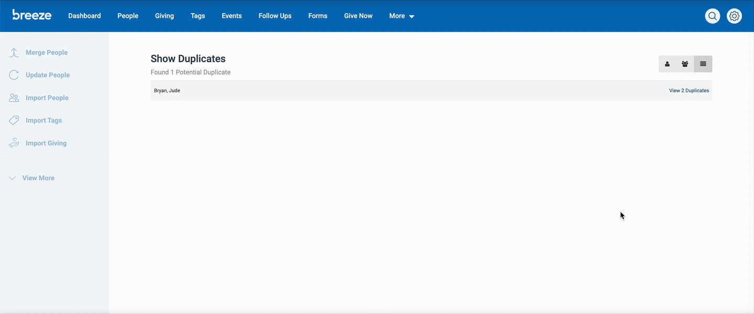The image size is (754, 314).
Task: Open the Giving section
Action: pos(165,16)
